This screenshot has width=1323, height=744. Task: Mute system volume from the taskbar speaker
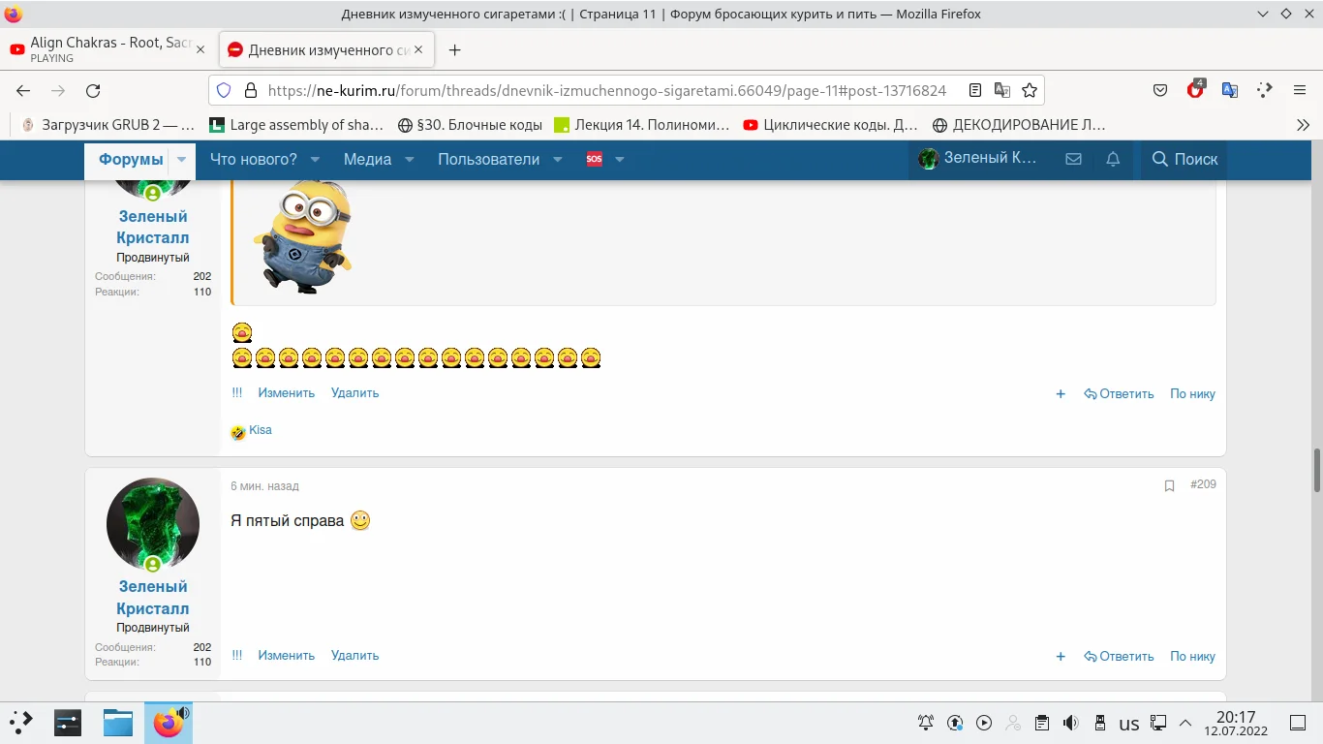tap(1070, 722)
